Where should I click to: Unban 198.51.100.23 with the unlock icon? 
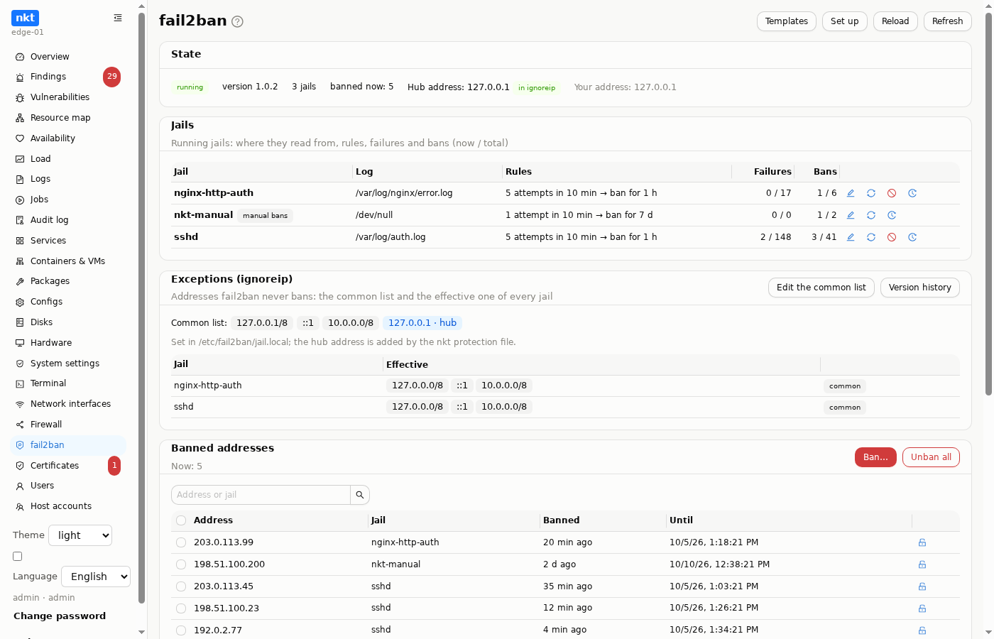(922, 608)
